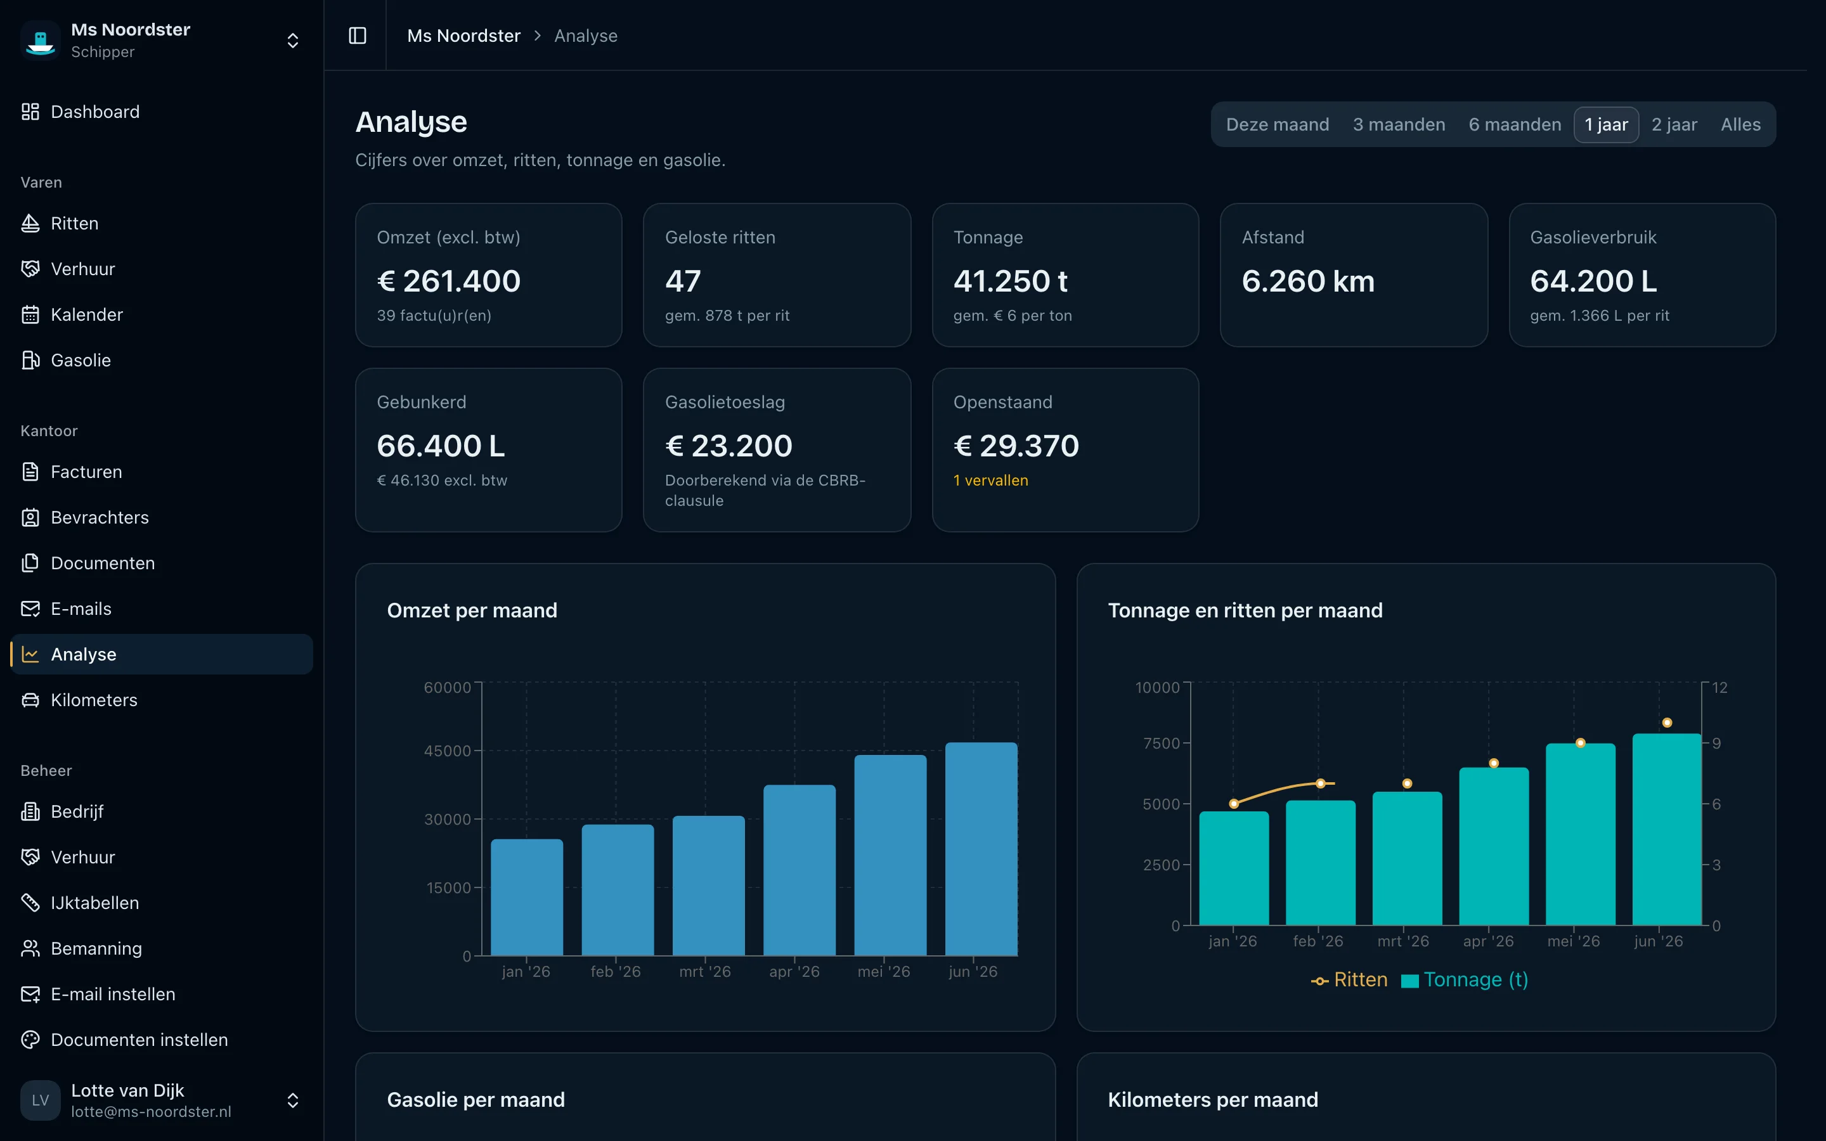
Task: Go to Bemanning
Action: (x=162, y=948)
